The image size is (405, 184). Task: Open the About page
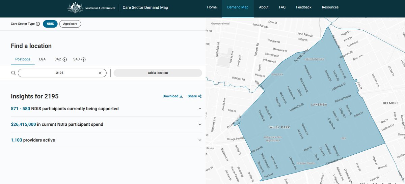264,7
